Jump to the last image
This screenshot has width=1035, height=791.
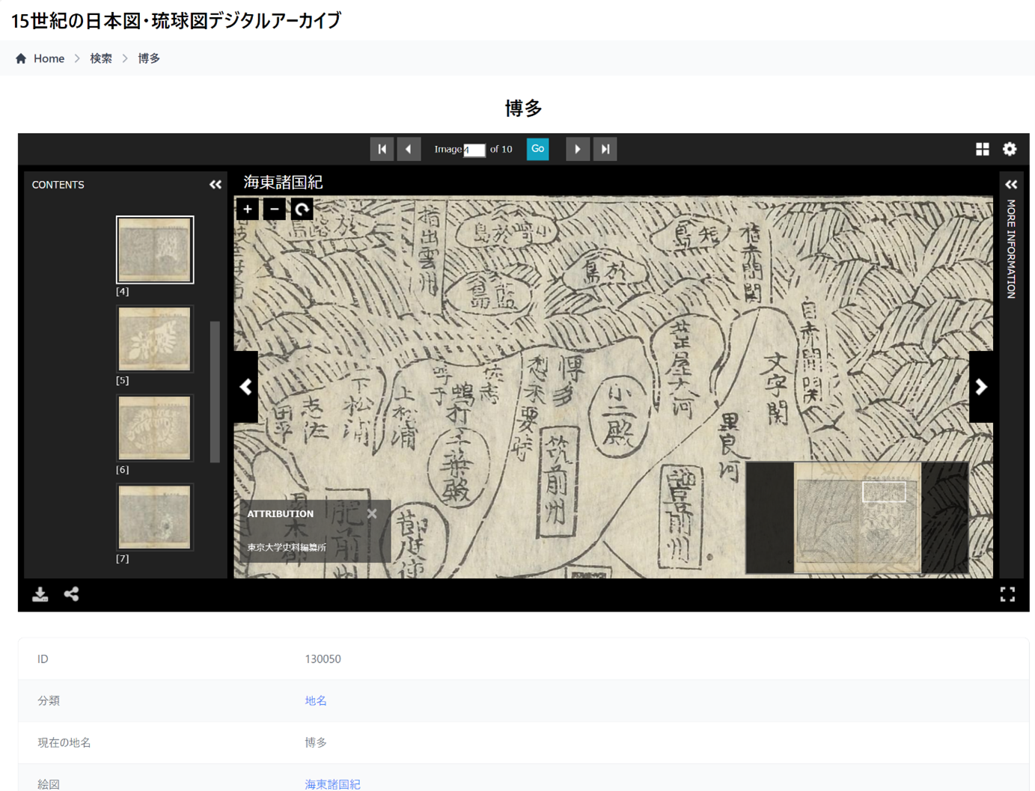(x=605, y=149)
